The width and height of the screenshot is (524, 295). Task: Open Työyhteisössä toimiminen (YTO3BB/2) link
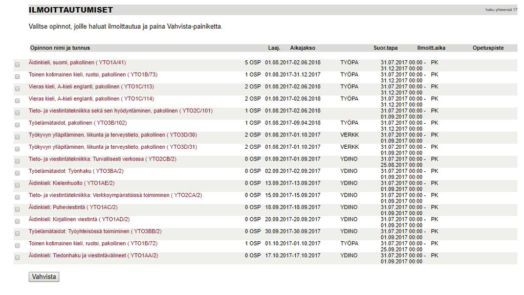pos(95,231)
